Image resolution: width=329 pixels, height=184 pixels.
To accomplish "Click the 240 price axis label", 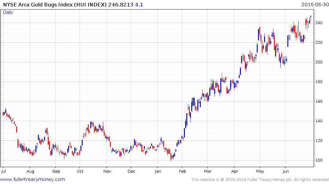I will click(319, 23).
